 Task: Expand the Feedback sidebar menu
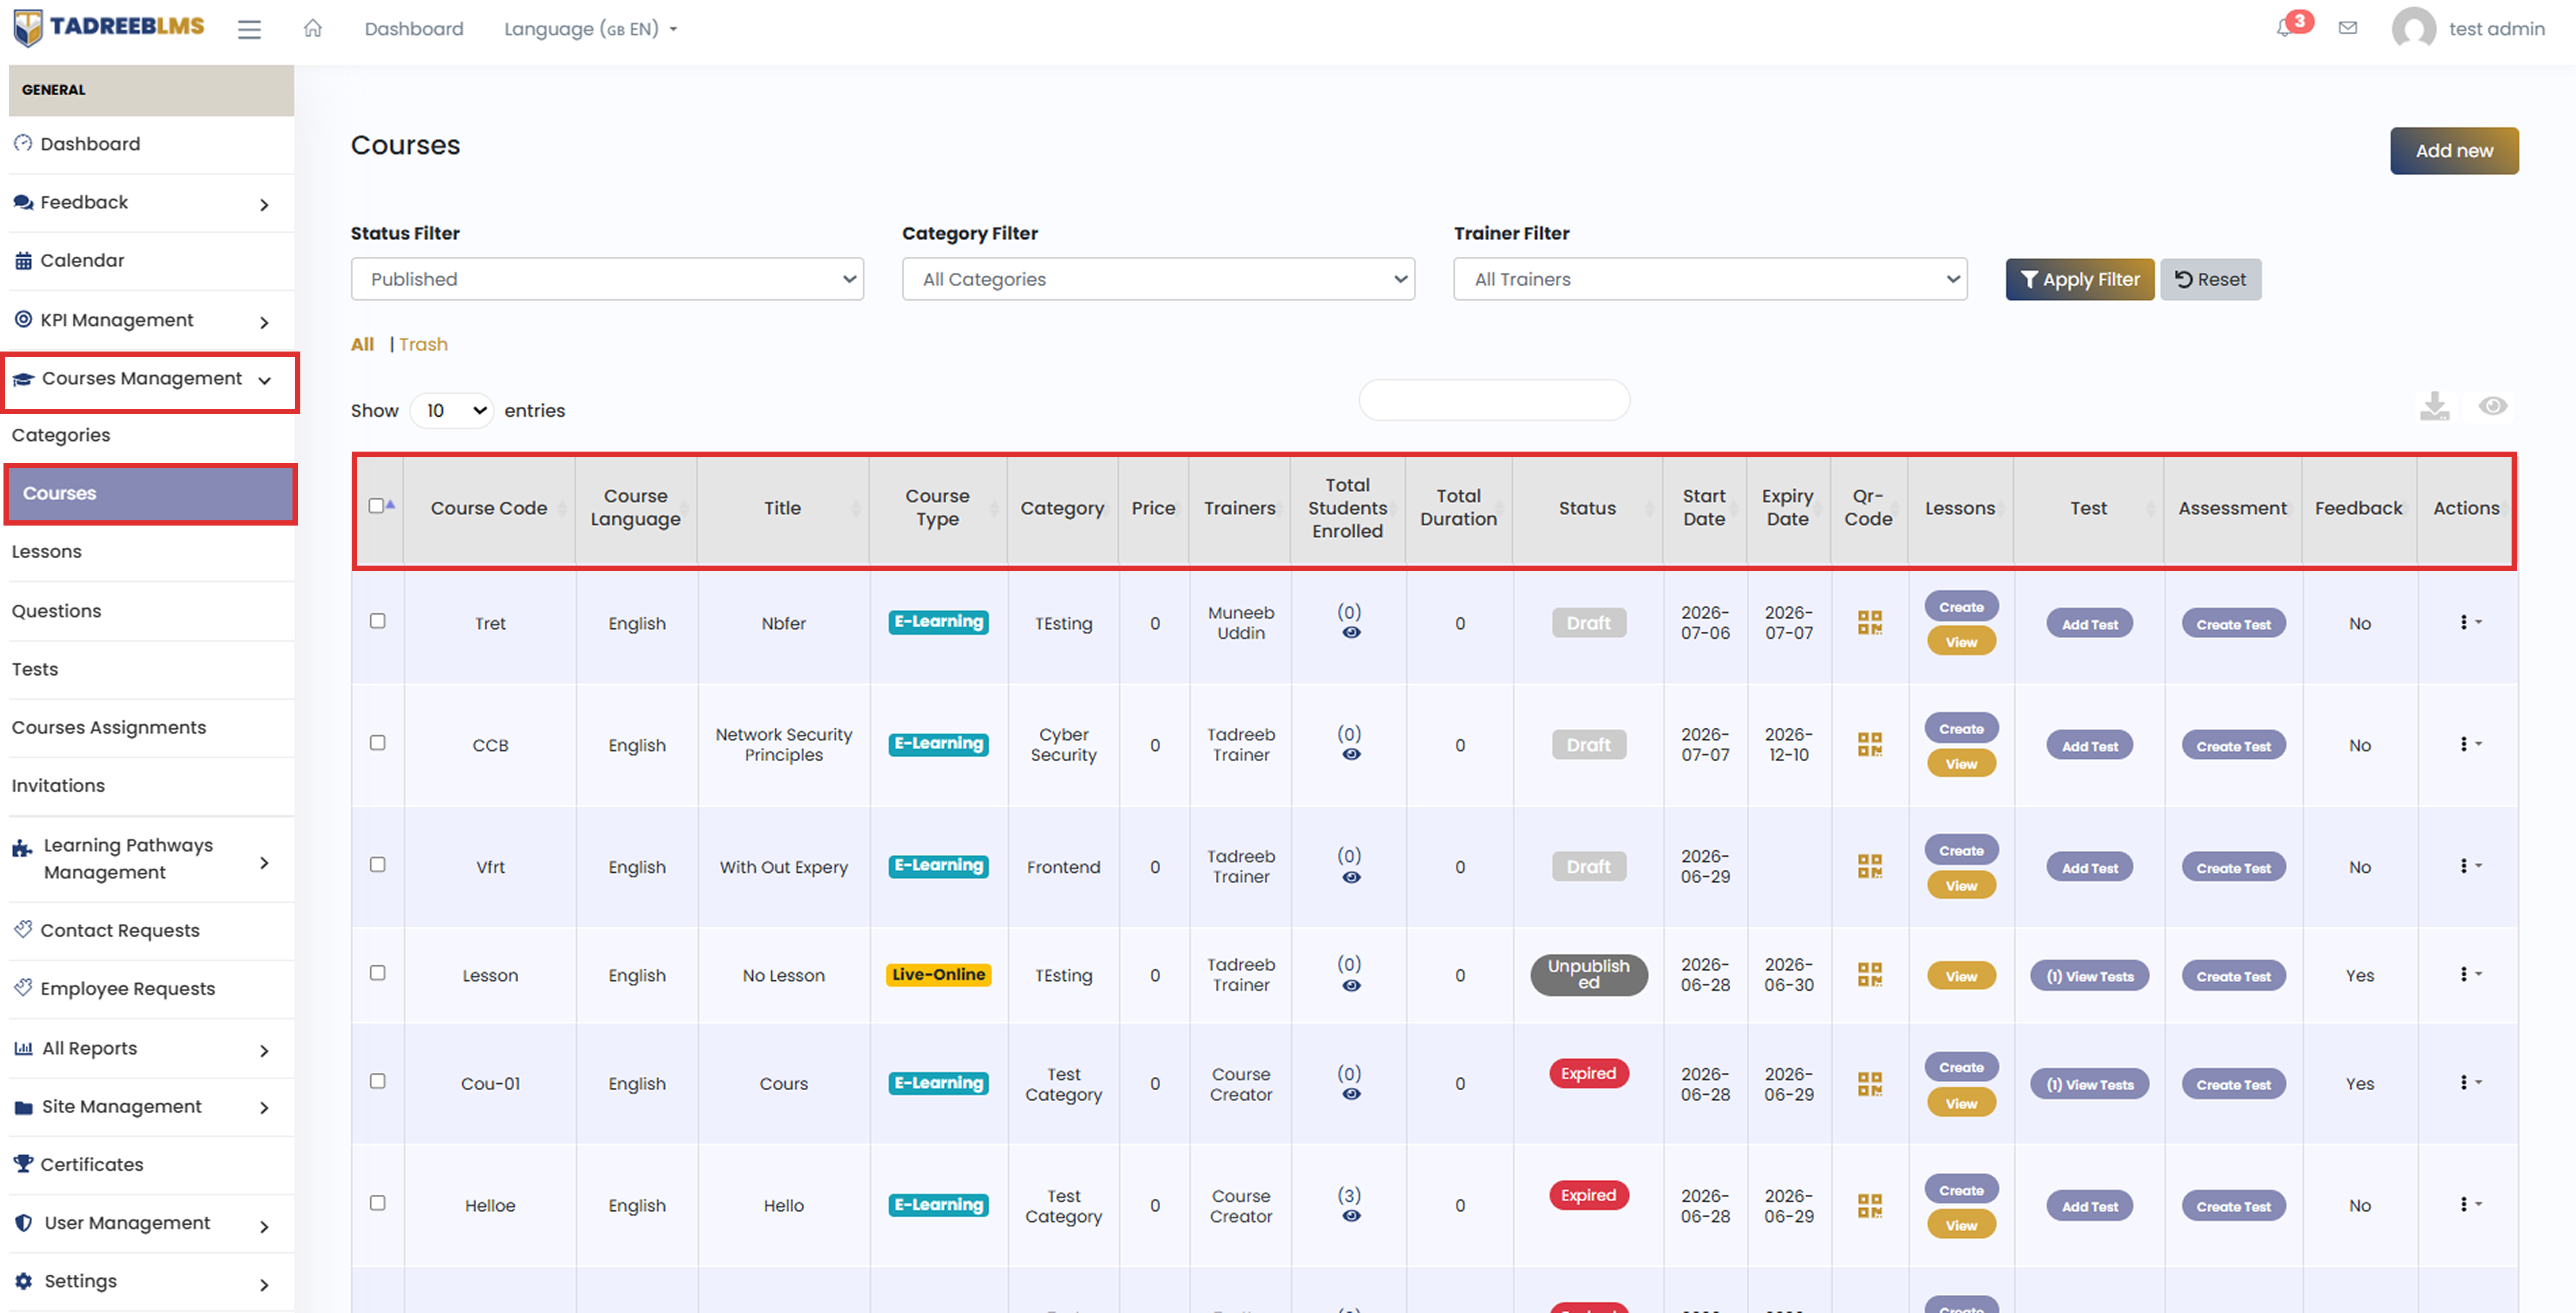(x=151, y=203)
